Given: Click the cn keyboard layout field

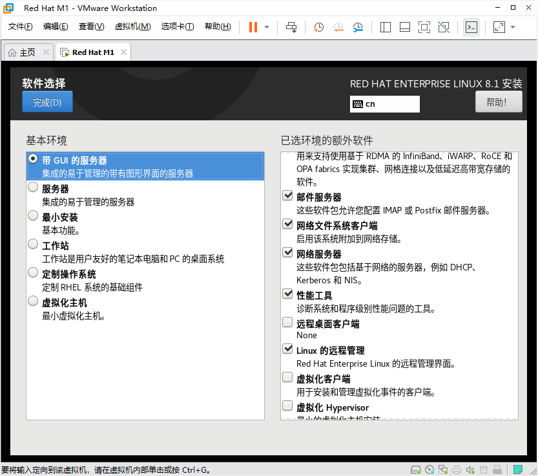Looking at the screenshot, I should pos(385,104).
